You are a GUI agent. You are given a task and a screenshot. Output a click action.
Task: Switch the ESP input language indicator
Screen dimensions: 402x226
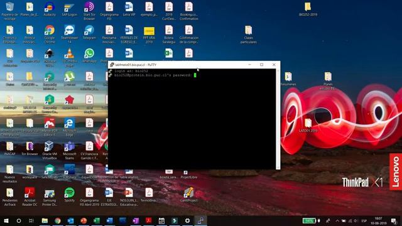coord(364,221)
